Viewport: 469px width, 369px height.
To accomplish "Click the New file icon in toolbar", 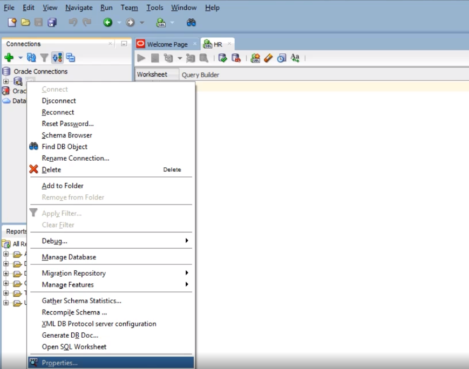I will coord(12,22).
